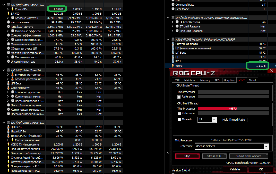Click the thermometer icon beside Внутренние температуры
The width and height of the screenshot is (276, 174).
pos(13,74)
